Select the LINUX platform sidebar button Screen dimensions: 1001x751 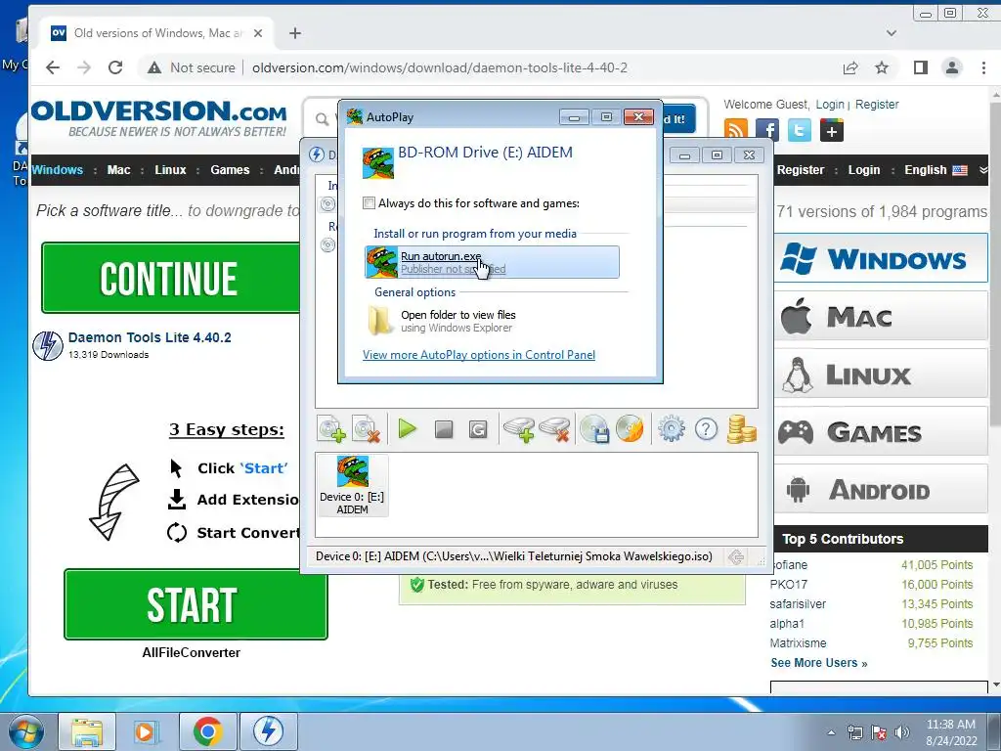pos(881,375)
